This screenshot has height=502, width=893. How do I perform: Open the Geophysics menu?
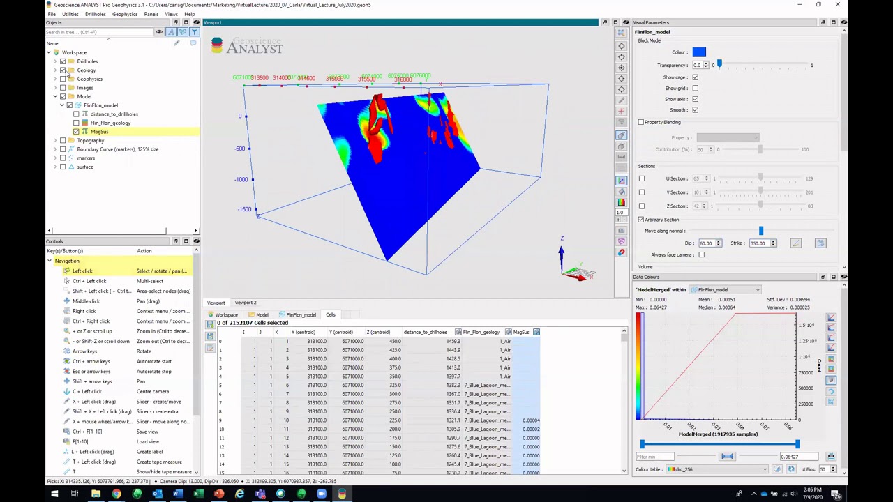125,14
